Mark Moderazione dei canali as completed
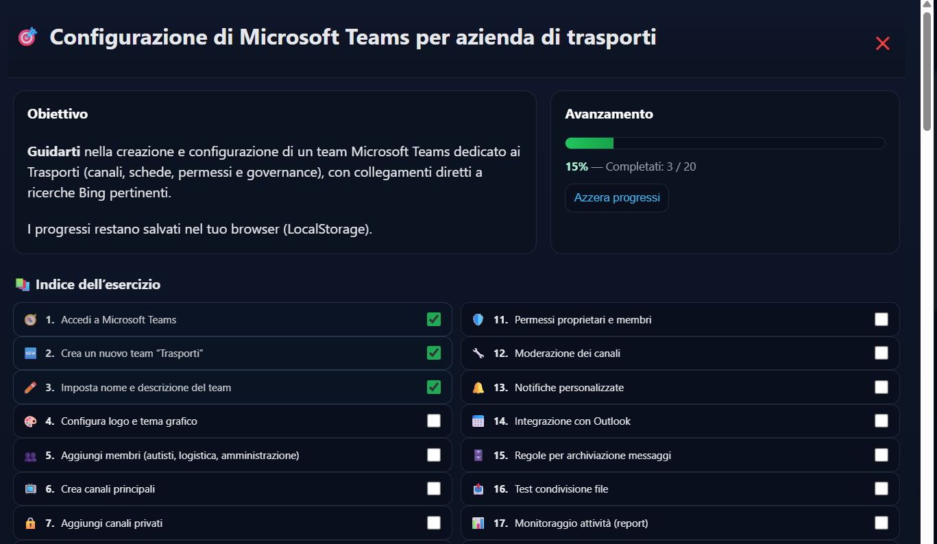 (x=881, y=353)
